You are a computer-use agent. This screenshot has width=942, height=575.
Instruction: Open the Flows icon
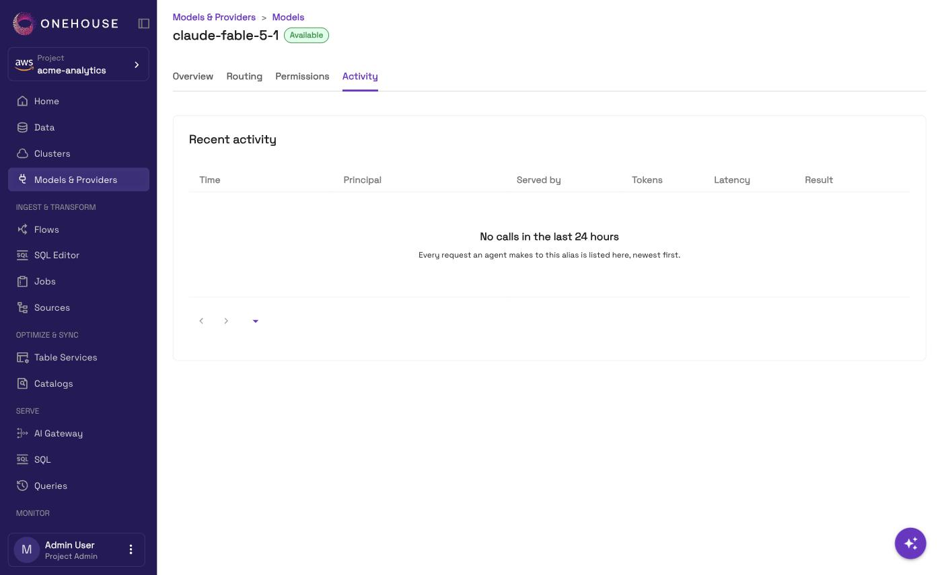coord(22,229)
